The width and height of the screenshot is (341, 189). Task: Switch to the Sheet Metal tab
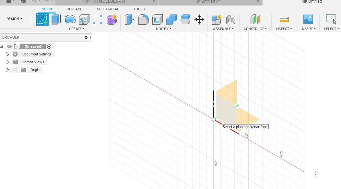(x=108, y=9)
